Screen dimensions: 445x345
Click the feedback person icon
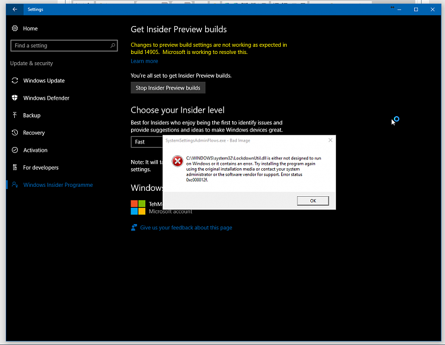coord(133,228)
